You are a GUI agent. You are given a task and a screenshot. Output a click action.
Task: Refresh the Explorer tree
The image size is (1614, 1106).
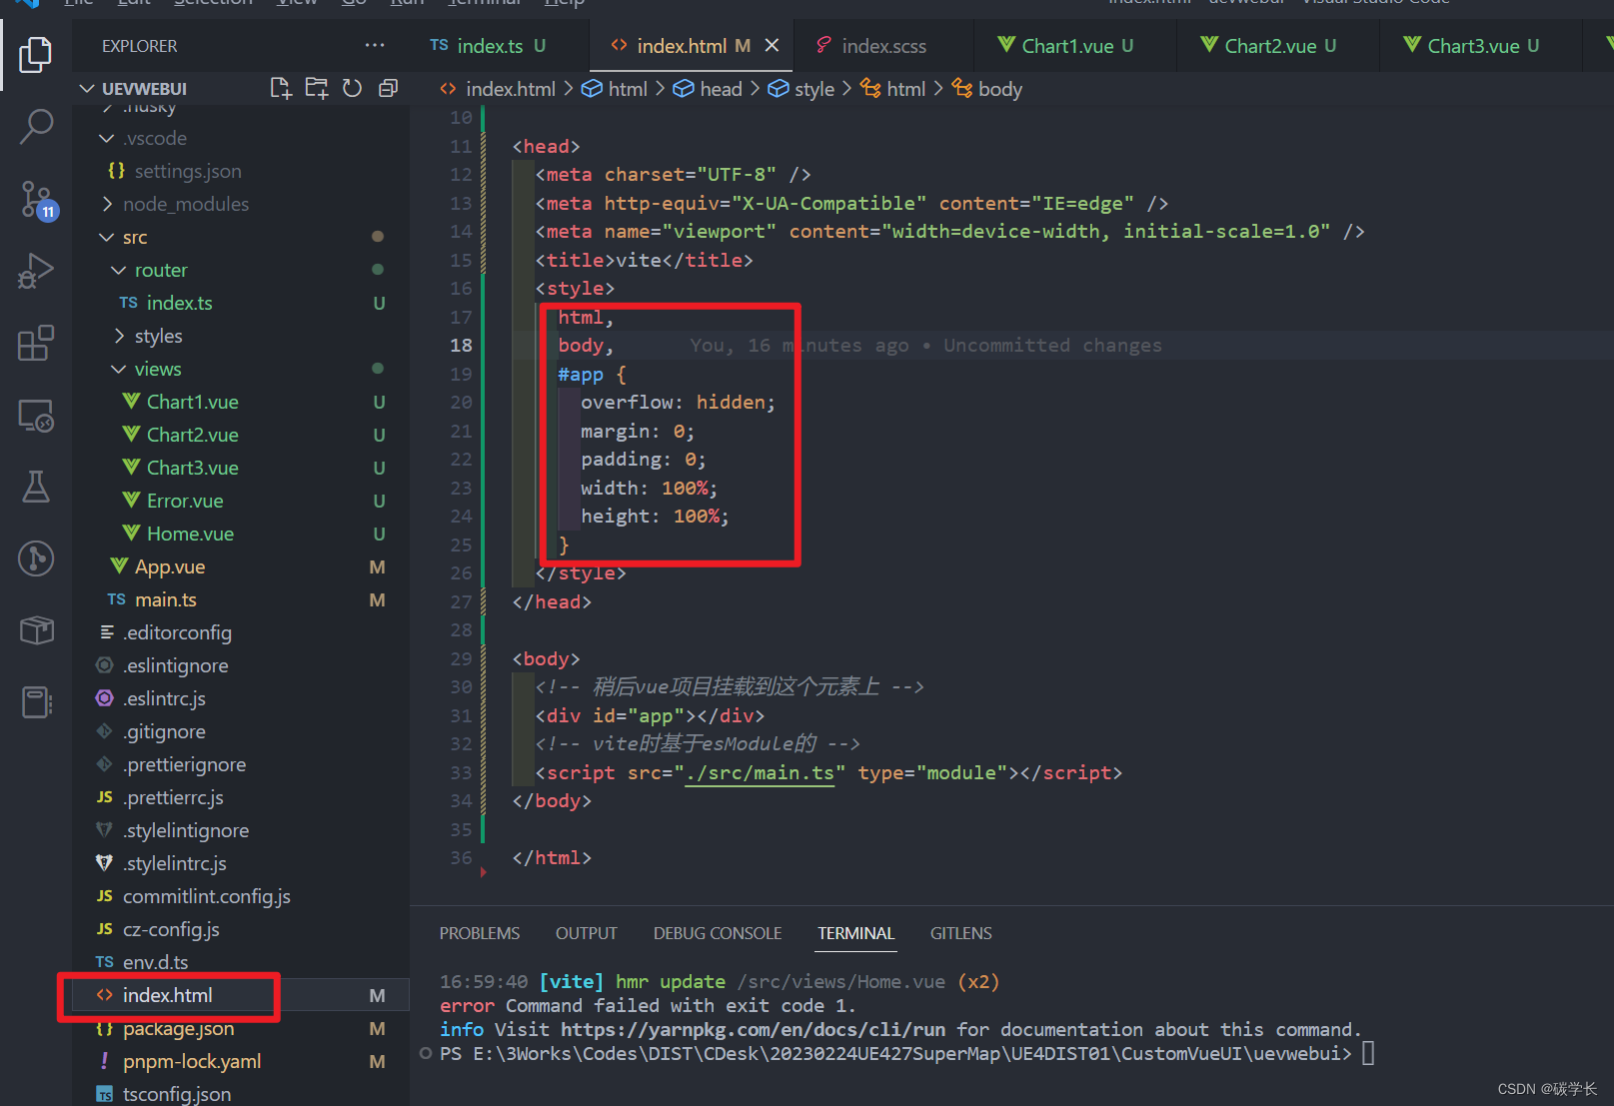tap(352, 88)
